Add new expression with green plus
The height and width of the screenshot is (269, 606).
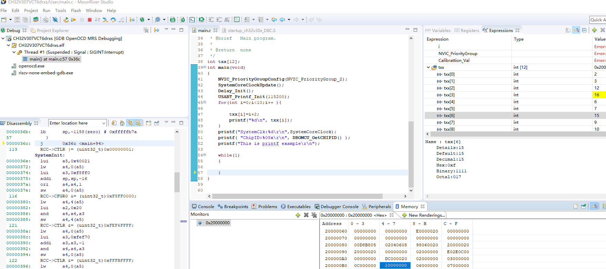point(594,30)
